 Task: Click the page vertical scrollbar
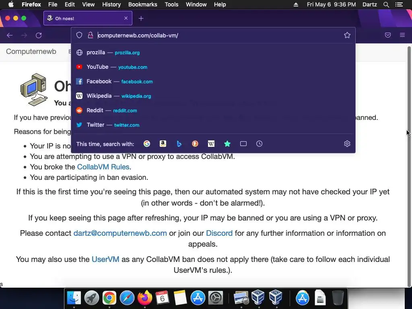[x=409, y=166]
